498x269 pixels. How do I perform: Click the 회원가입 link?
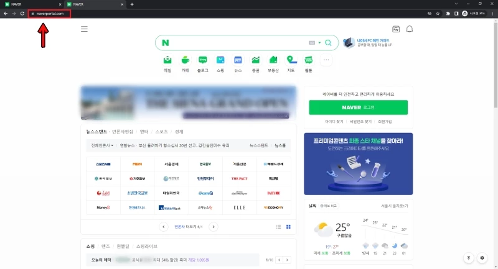385,122
